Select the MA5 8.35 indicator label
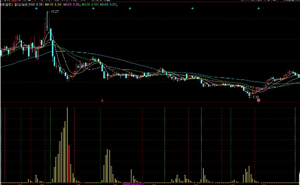This screenshot has width=300, height=185. pos(36,4)
